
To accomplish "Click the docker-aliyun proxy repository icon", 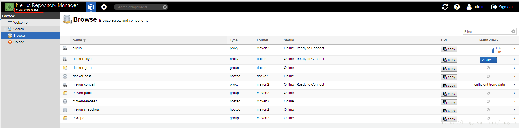I will point(65,59).
